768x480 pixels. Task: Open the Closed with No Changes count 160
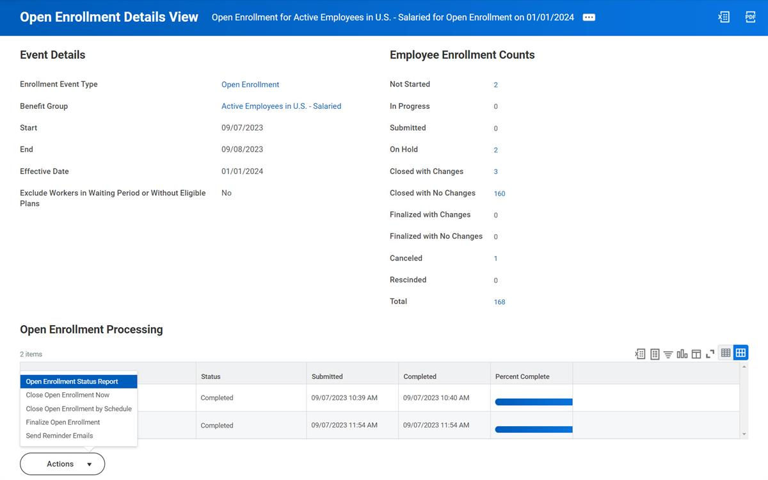499,193
